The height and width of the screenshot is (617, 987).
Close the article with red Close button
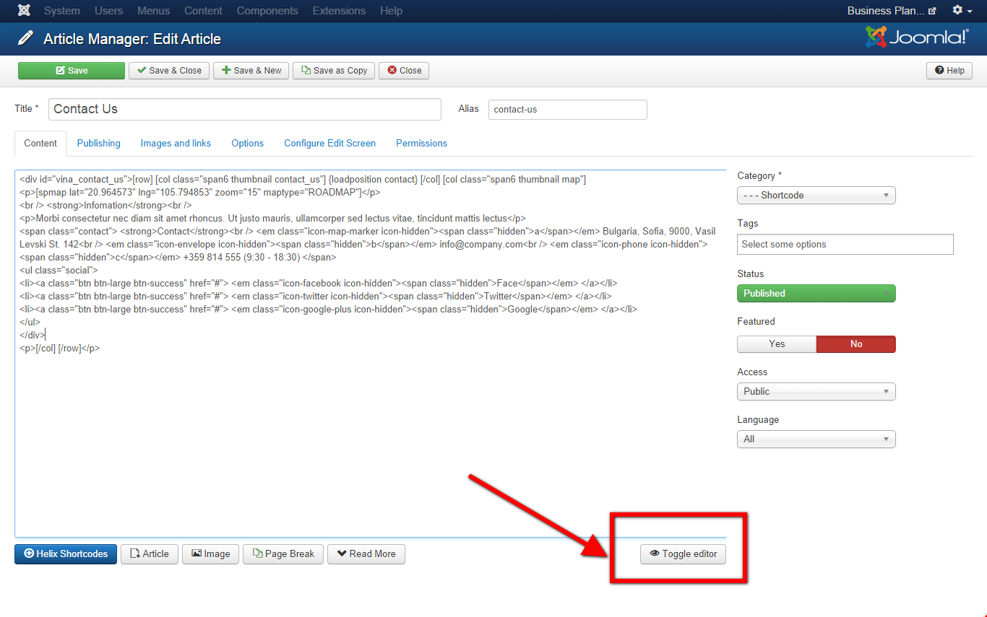[x=404, y=71]
